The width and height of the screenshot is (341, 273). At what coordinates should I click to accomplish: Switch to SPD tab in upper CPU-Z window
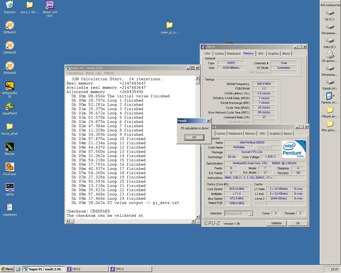[x=261, y=54]
